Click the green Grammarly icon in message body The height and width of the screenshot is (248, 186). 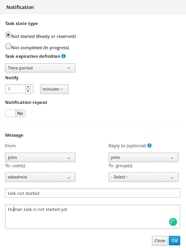pyautogui.click(x=173, y=222)
